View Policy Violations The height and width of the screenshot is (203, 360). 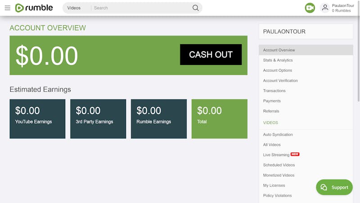[277, 195]
